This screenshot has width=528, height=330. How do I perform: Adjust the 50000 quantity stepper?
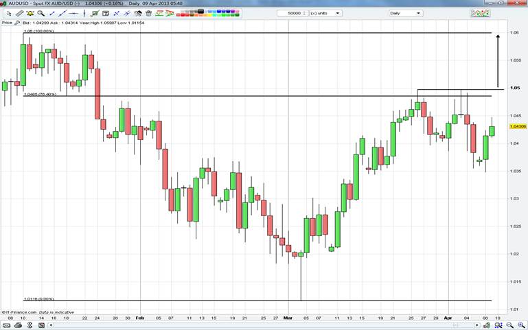tap(304, 13)
